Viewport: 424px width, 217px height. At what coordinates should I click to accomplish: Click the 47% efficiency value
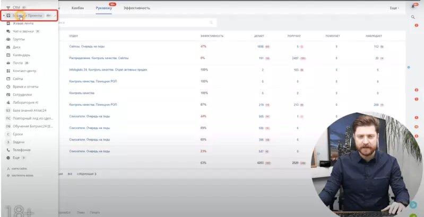coord(203,47)
